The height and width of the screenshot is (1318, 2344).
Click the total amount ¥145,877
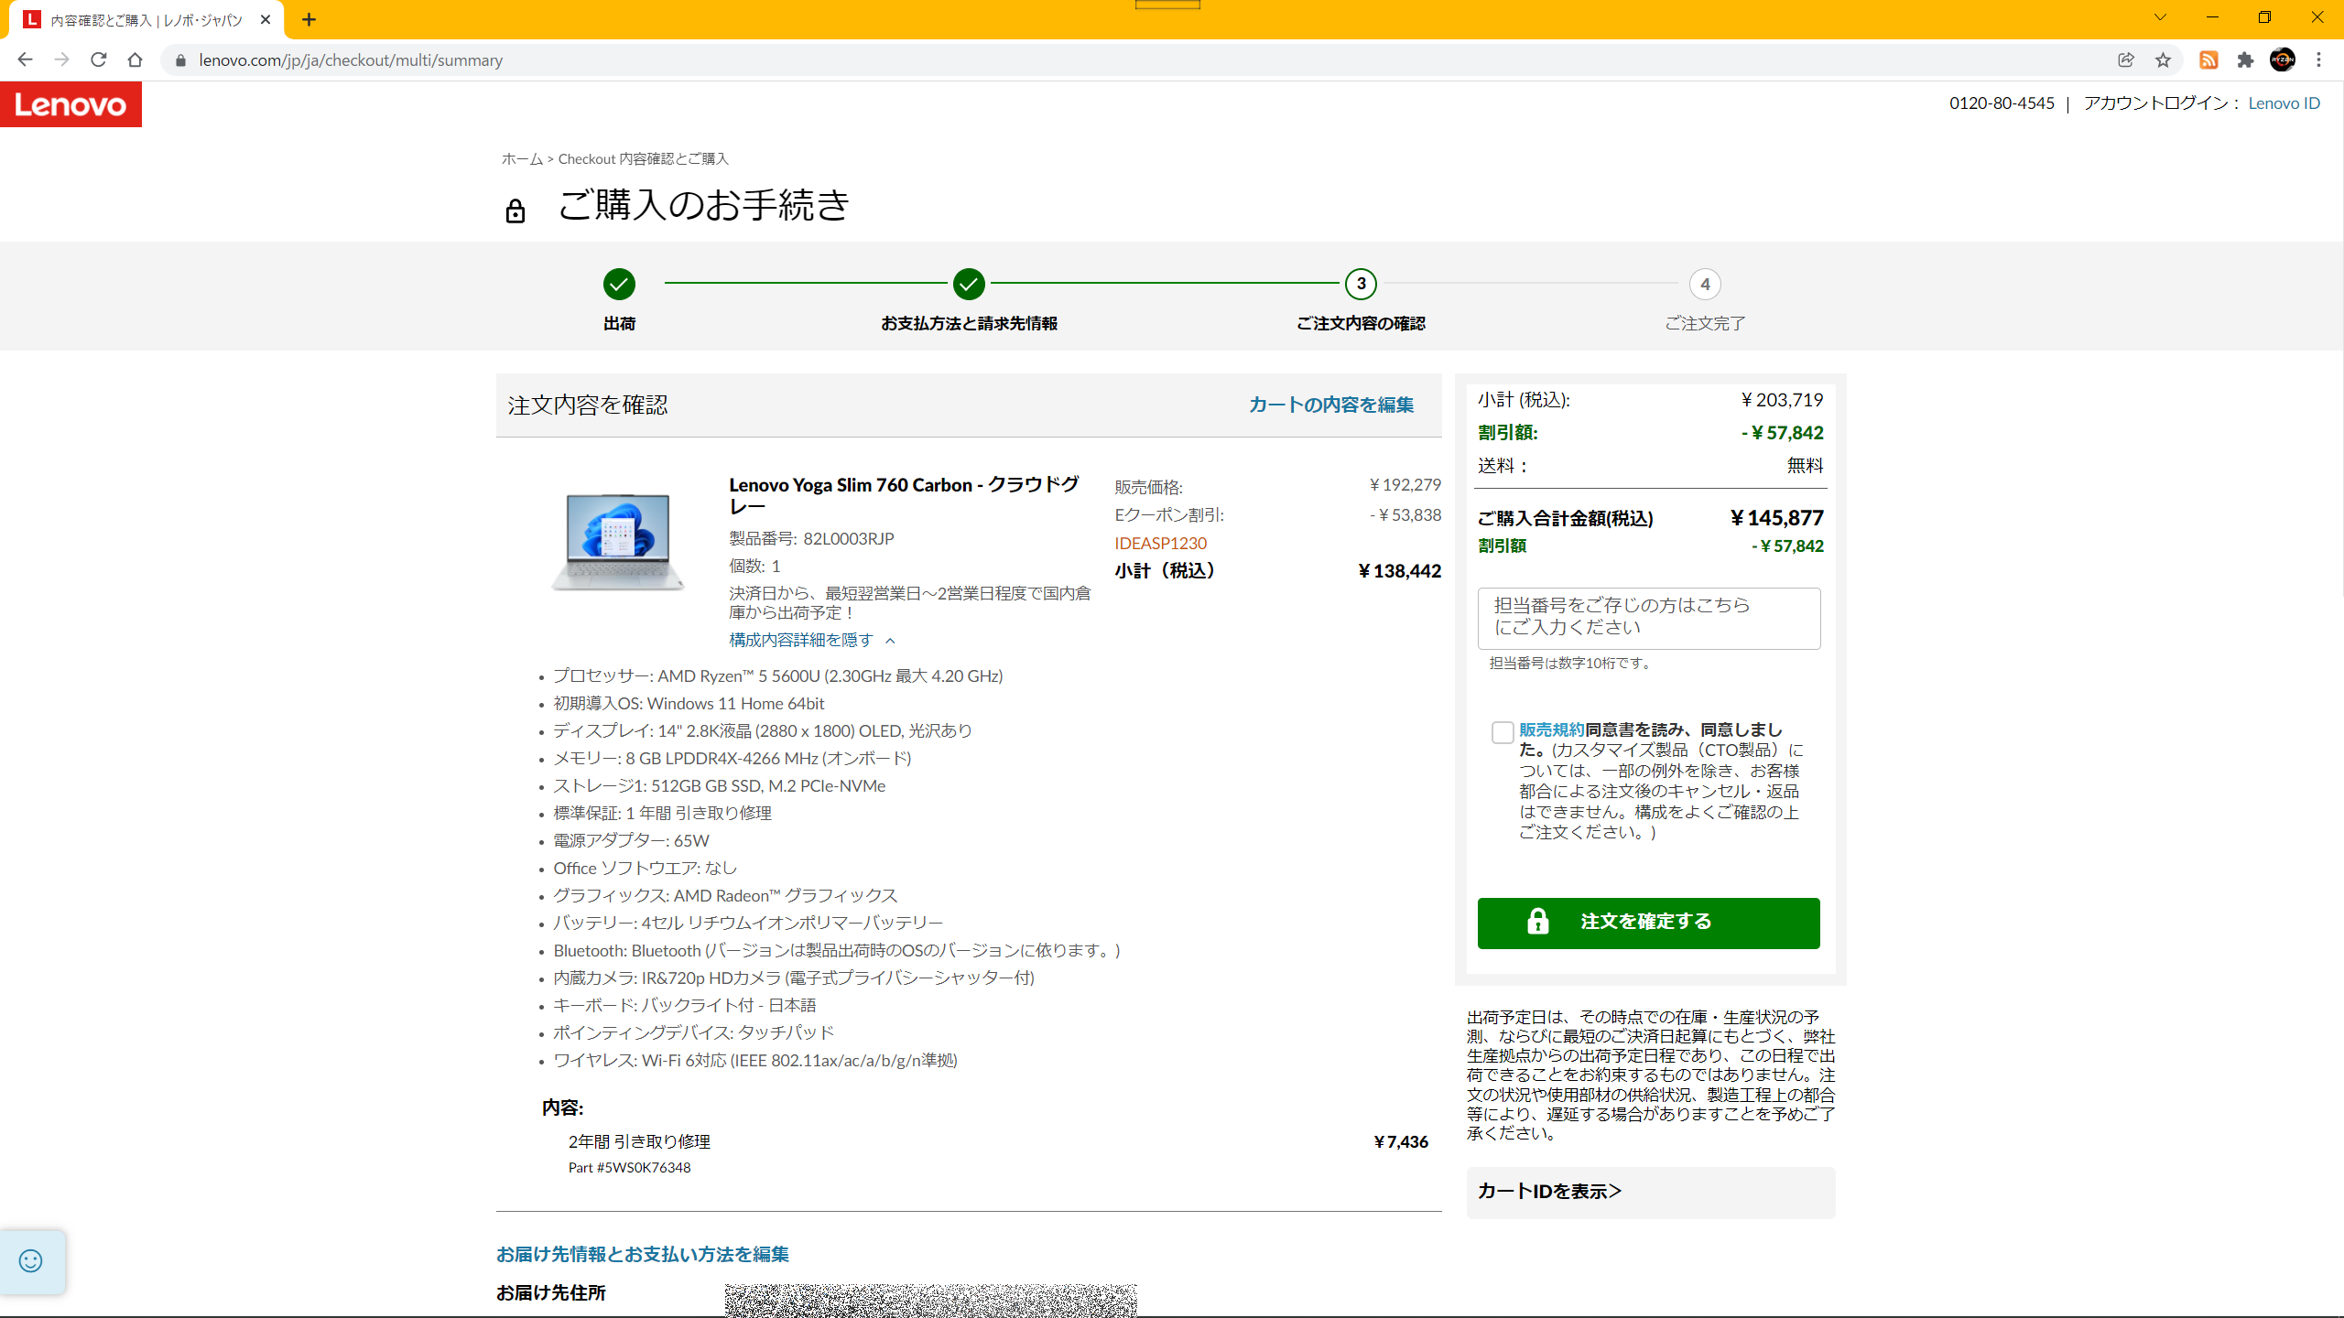tap(1776, 518)
